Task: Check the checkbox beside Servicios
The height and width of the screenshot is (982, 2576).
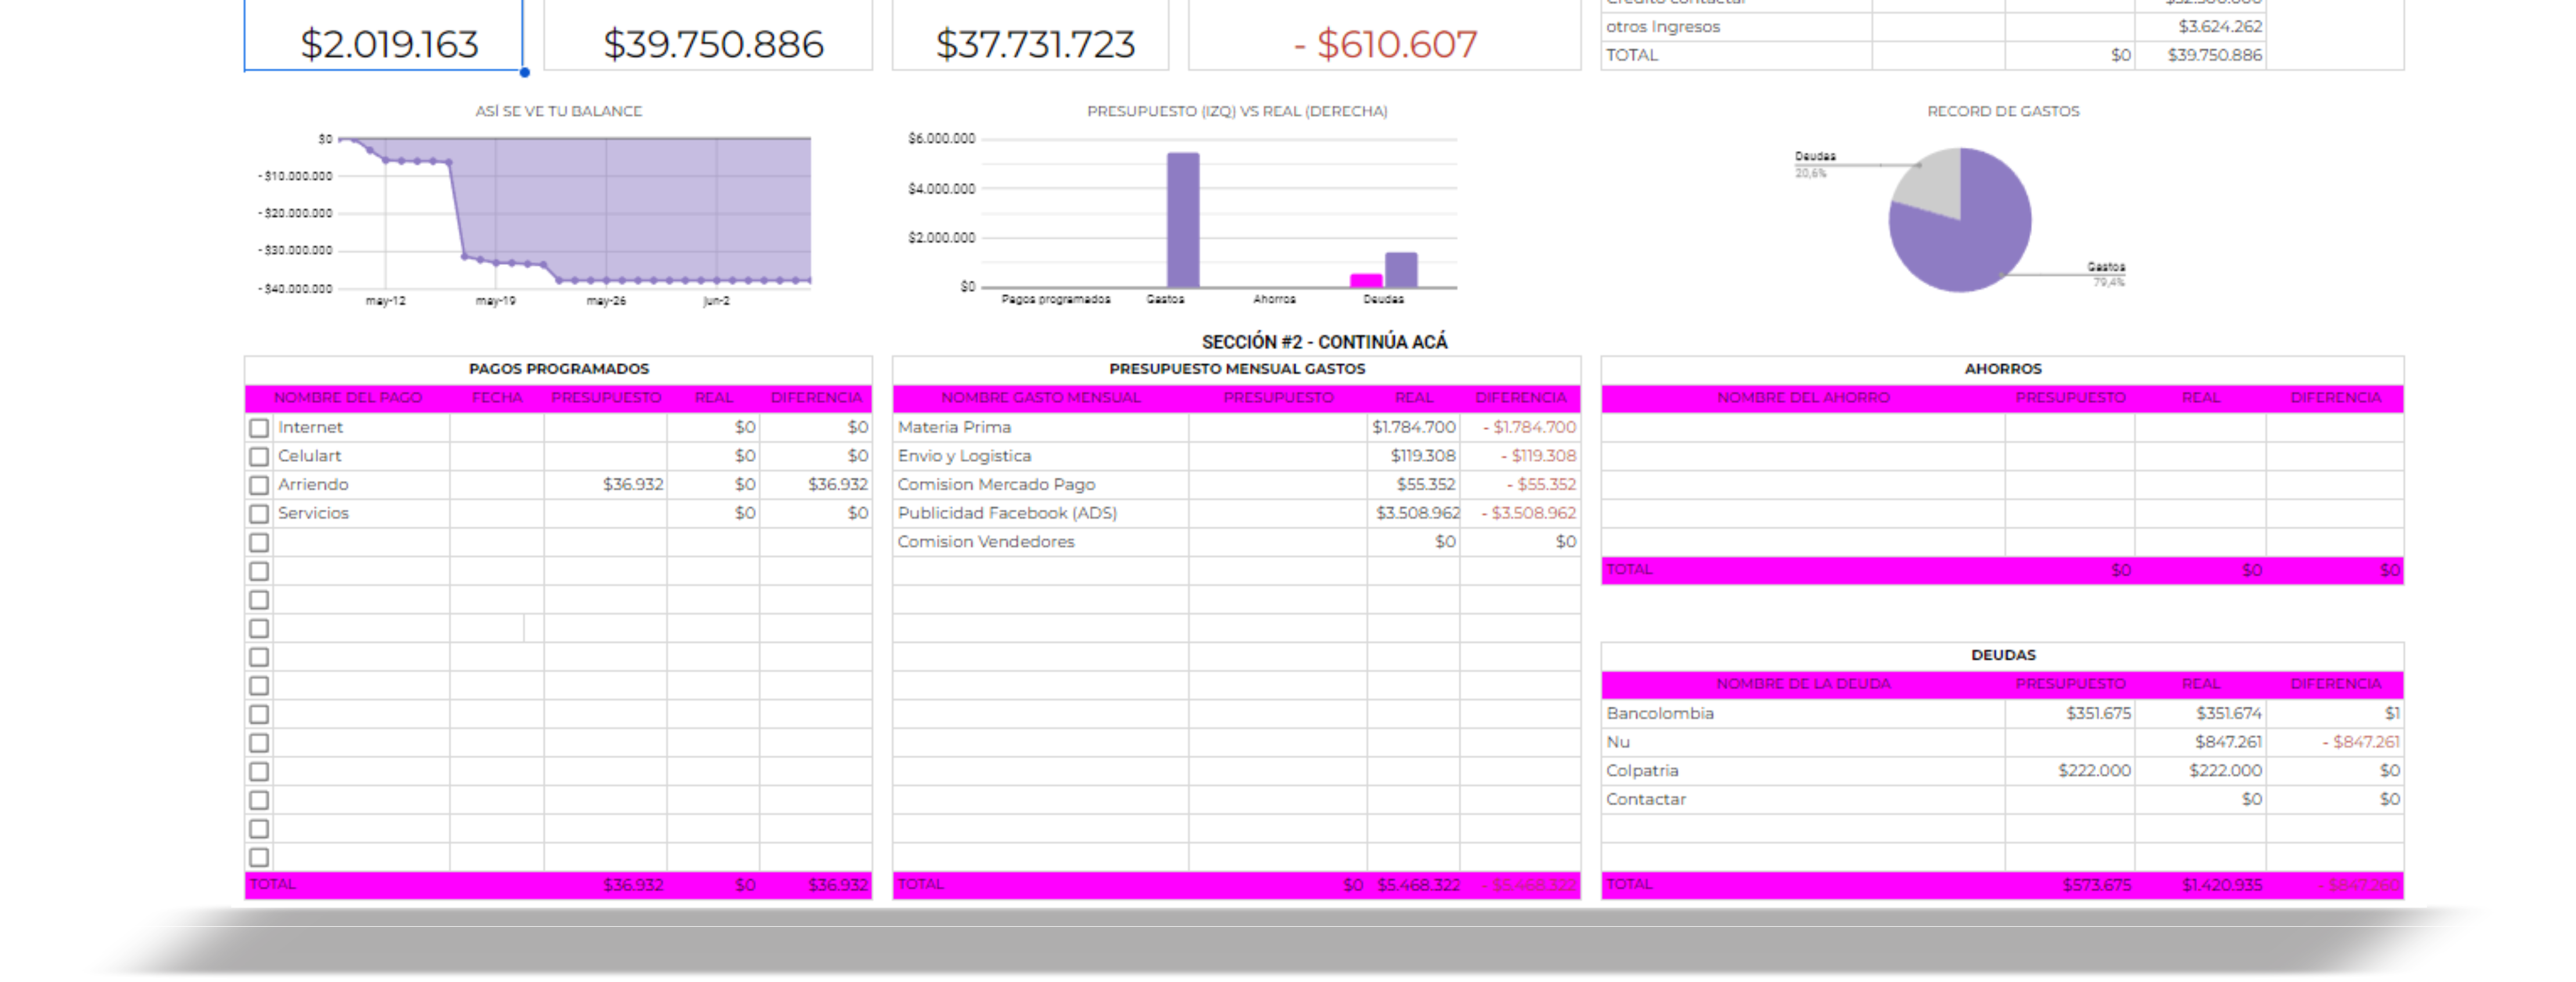Action: coord(260,513)
